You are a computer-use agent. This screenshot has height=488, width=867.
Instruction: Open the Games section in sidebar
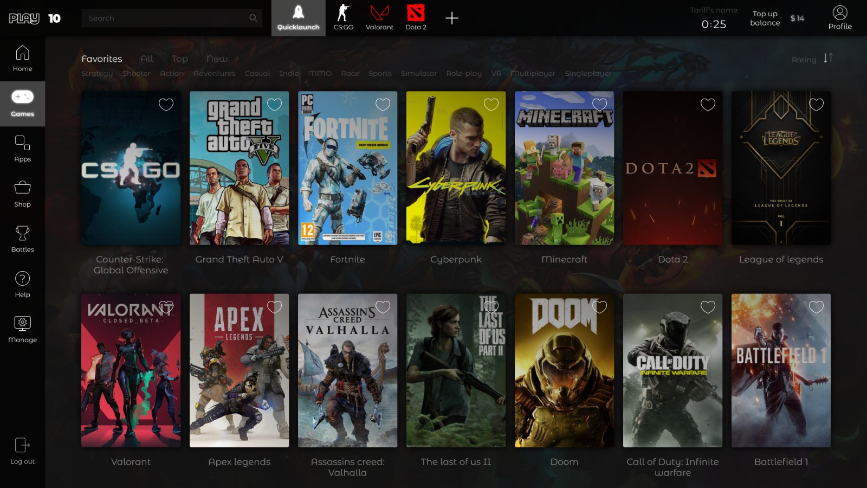click(22, 104)
